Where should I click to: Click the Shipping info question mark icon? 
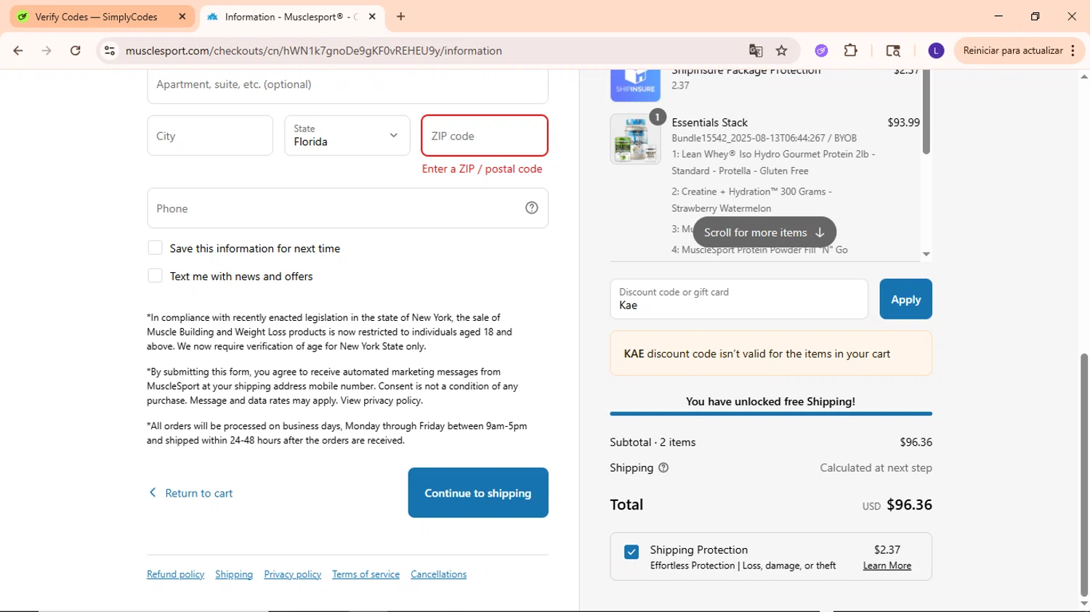pyautogui.click(x=663, y=468)
